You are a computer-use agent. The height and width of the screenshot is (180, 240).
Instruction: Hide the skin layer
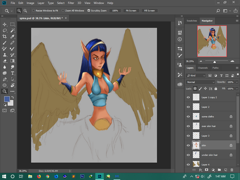[x=188, y=145]
